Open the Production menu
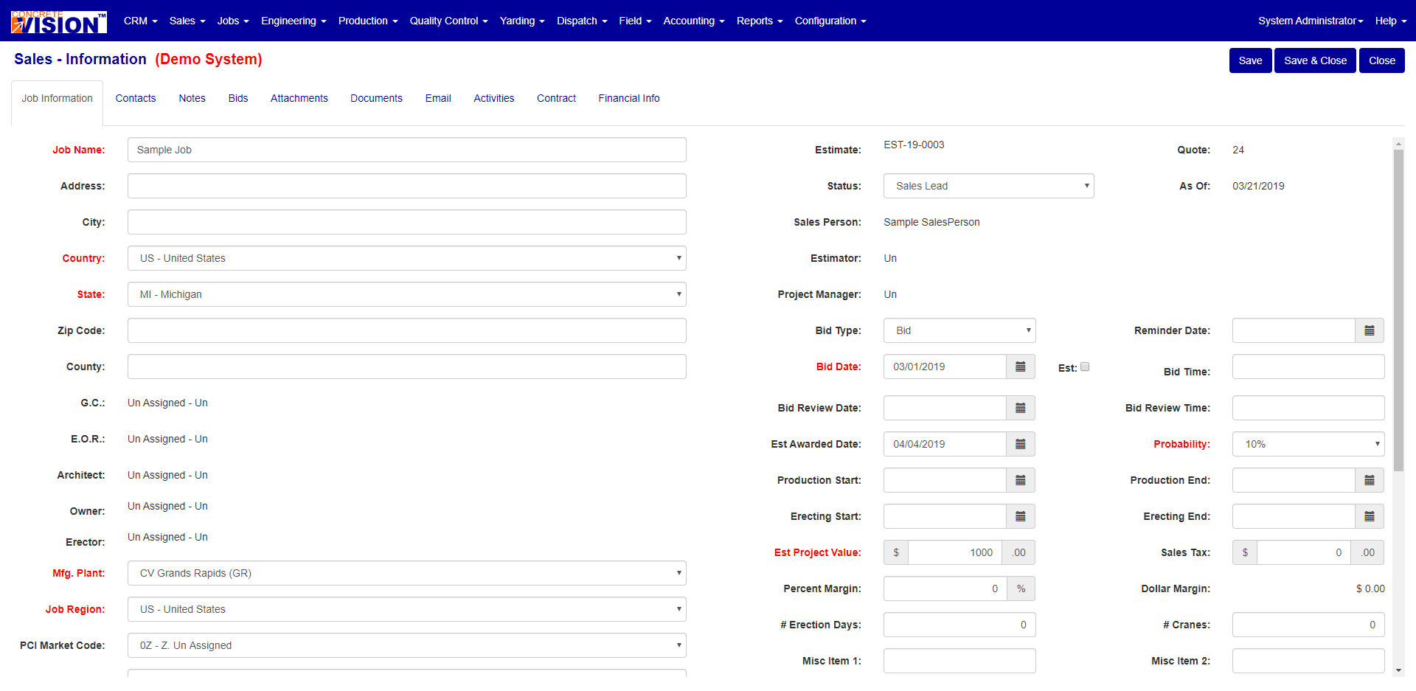Screen dimensions: 1416x691 click(x=368, y=21)
